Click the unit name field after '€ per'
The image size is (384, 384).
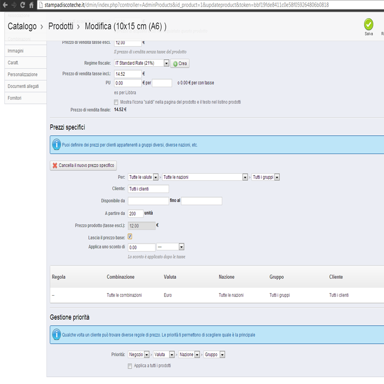pos(162,83)
